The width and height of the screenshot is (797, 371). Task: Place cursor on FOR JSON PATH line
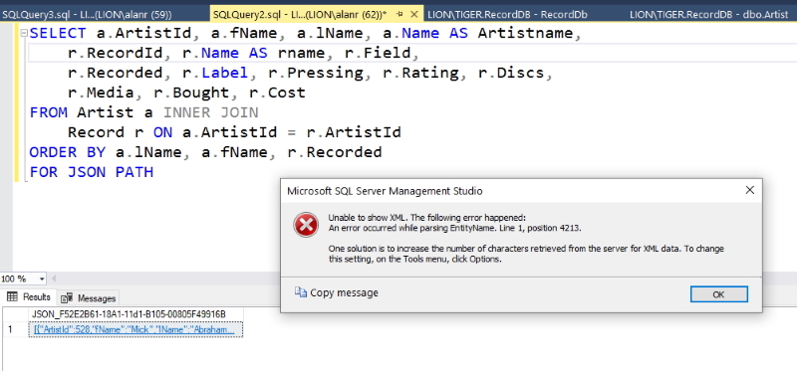click(92, 172)
